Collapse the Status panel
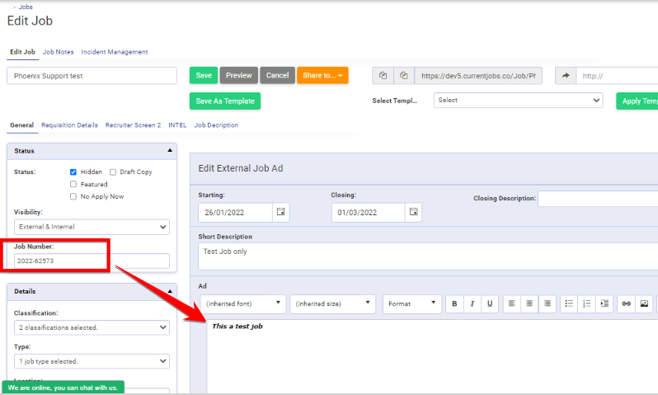658x395 pixels. (170, 150)
